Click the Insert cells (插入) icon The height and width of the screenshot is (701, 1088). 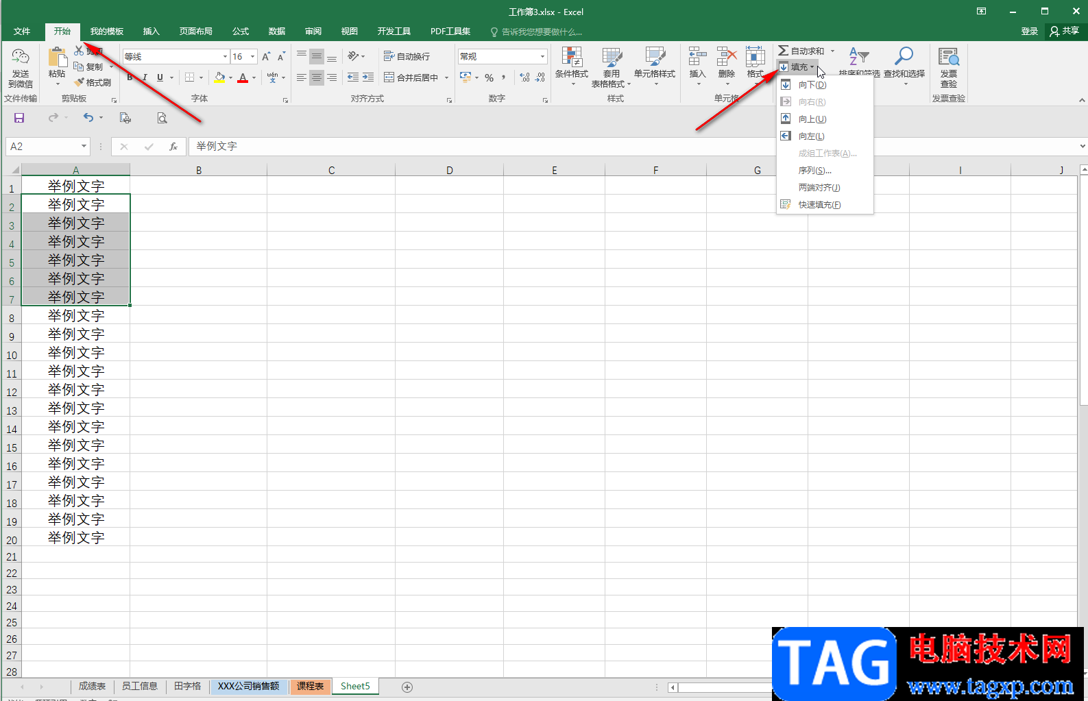(x=697, y=58)
